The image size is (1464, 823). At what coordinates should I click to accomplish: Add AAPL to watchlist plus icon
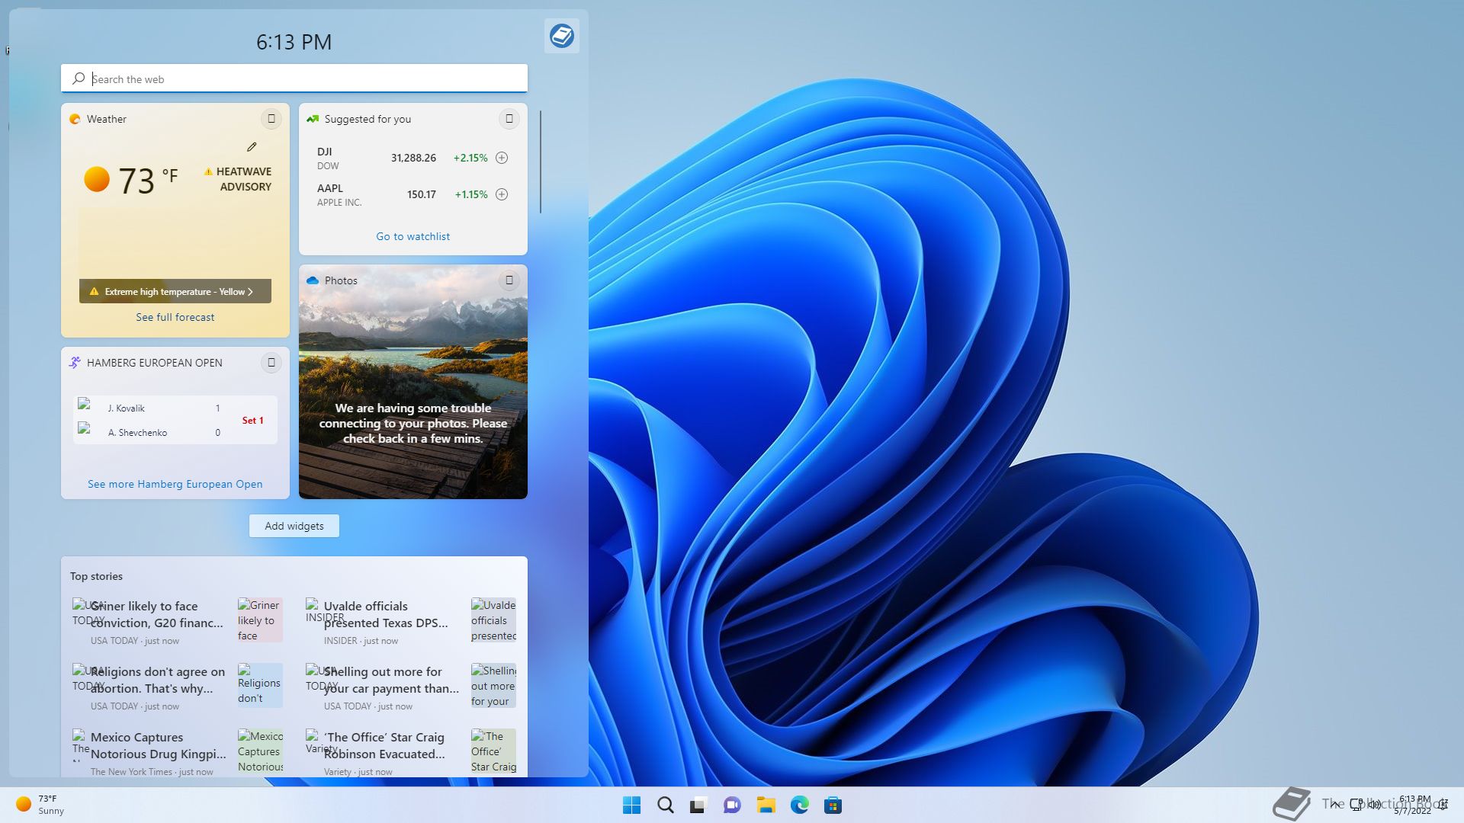(502, 194)
